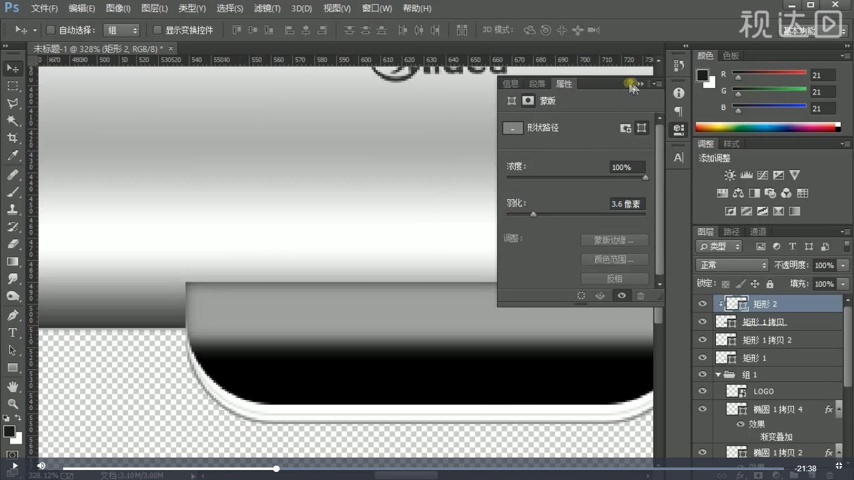Click the 反相 button
Viewport: 854px width, 480px height.
pos(615,279)
